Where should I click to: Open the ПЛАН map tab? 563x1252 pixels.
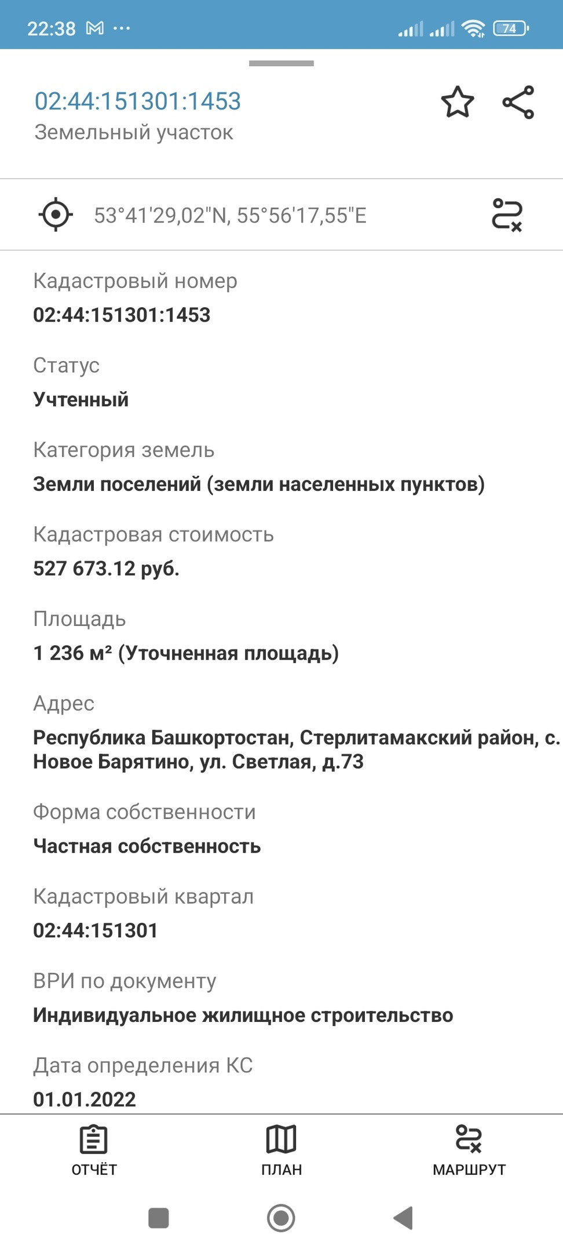pos(281,1151)
